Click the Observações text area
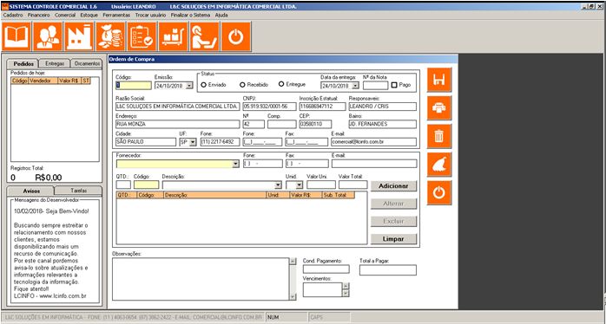This screenshot has height=324, width=606. [x=201, y=279]
